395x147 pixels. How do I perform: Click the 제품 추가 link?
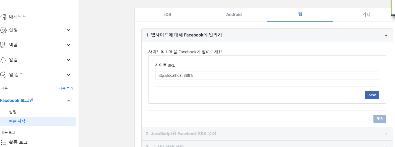66,88
